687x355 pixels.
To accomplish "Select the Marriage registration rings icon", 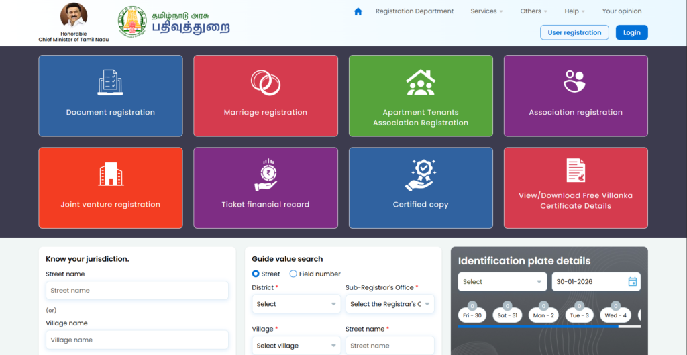I will pos(266,83).
